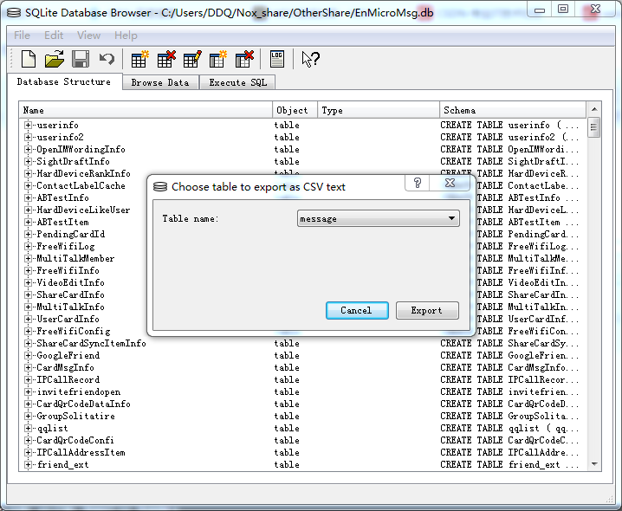The height and width of the screenshot is (511, 622).
Task: Open the Edit menu
Action: (x=54, y=36)
